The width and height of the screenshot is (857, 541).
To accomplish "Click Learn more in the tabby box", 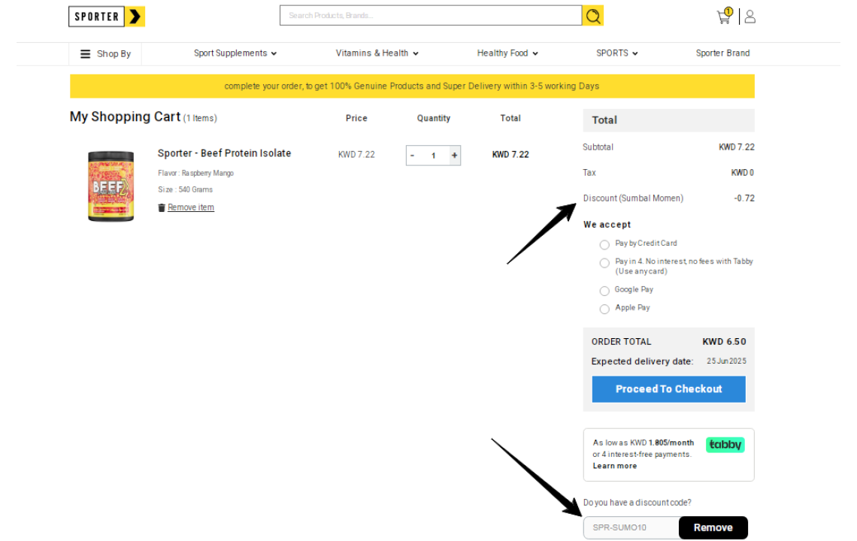I will (615, 466).
